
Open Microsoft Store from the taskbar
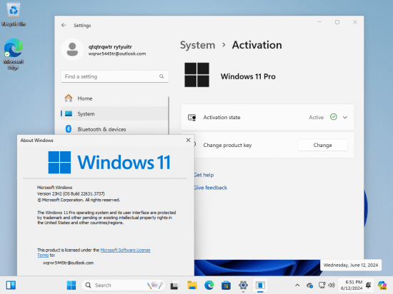pyautogui.click(x=226, y=285)
